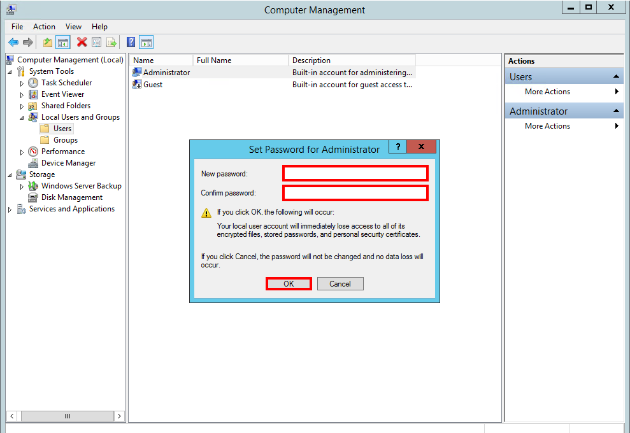Click the Guest user icon in list
This screenshot has height=433, width=630.
(137, 84)
